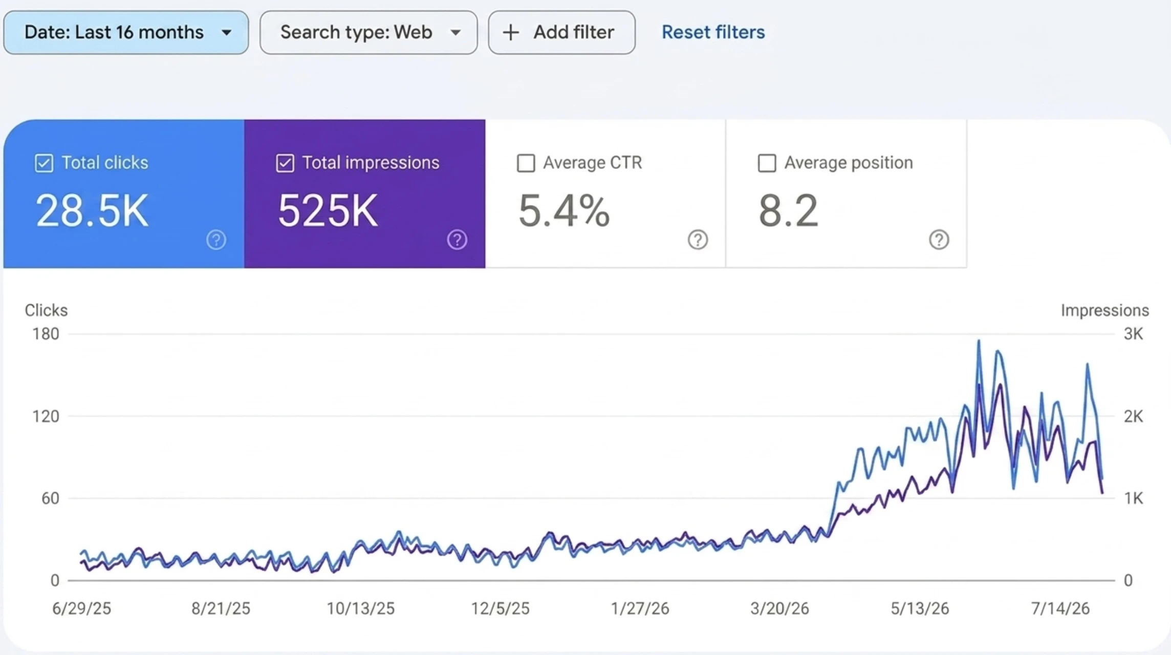Click the 525K total impressions value
The image size is (1171, 655).
[328, 210]
